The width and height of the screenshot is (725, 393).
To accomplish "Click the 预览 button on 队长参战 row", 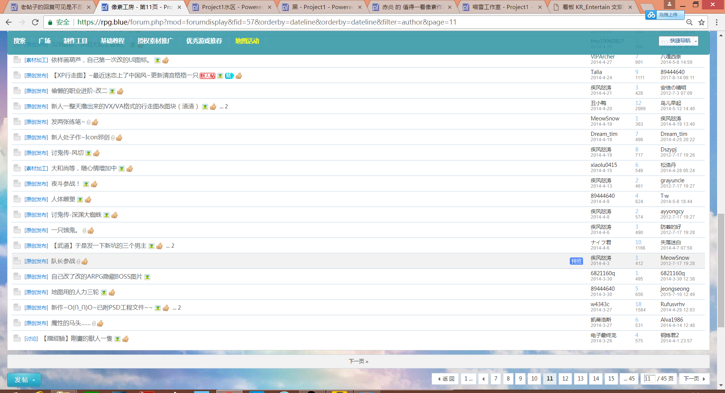I will (x=576, y=261).
